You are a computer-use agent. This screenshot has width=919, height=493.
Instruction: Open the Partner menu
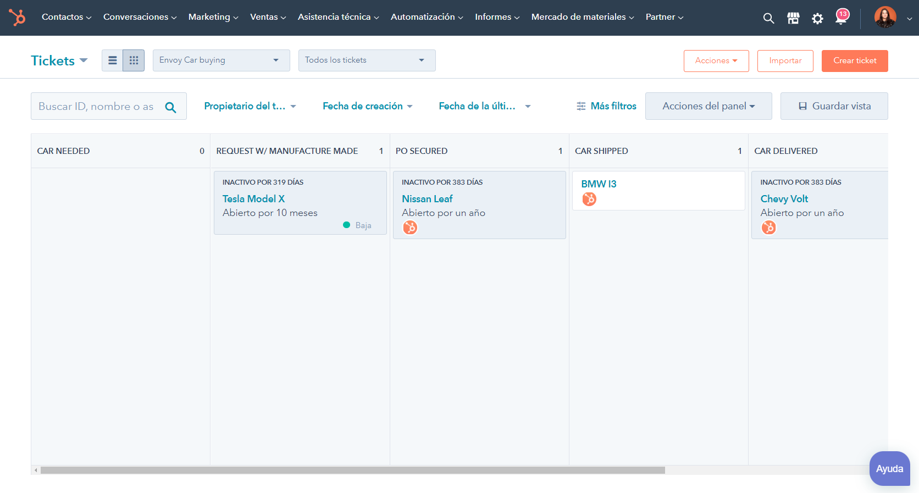click(665, 17)
